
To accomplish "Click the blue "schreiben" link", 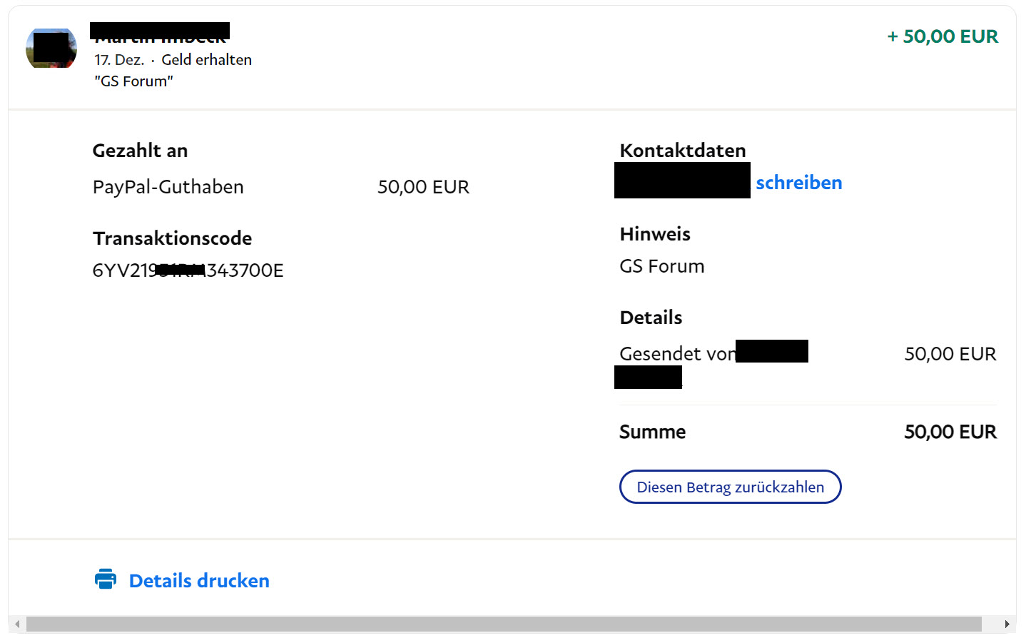I will tap(798, 183).
